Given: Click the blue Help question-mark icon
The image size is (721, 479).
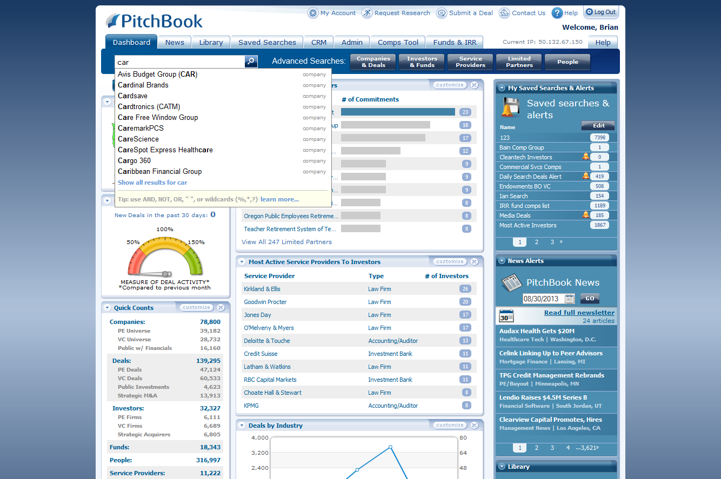Looking at the screenshot, I should point(557,13).
